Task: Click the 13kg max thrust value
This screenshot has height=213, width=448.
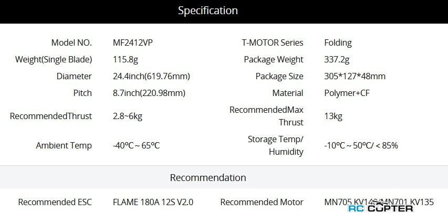Action: click(x=333, y=116)
